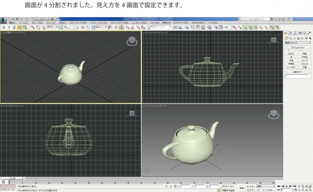Open the selection filter すべて dropdown
The image size is (313, 192).
click(52, 27)
